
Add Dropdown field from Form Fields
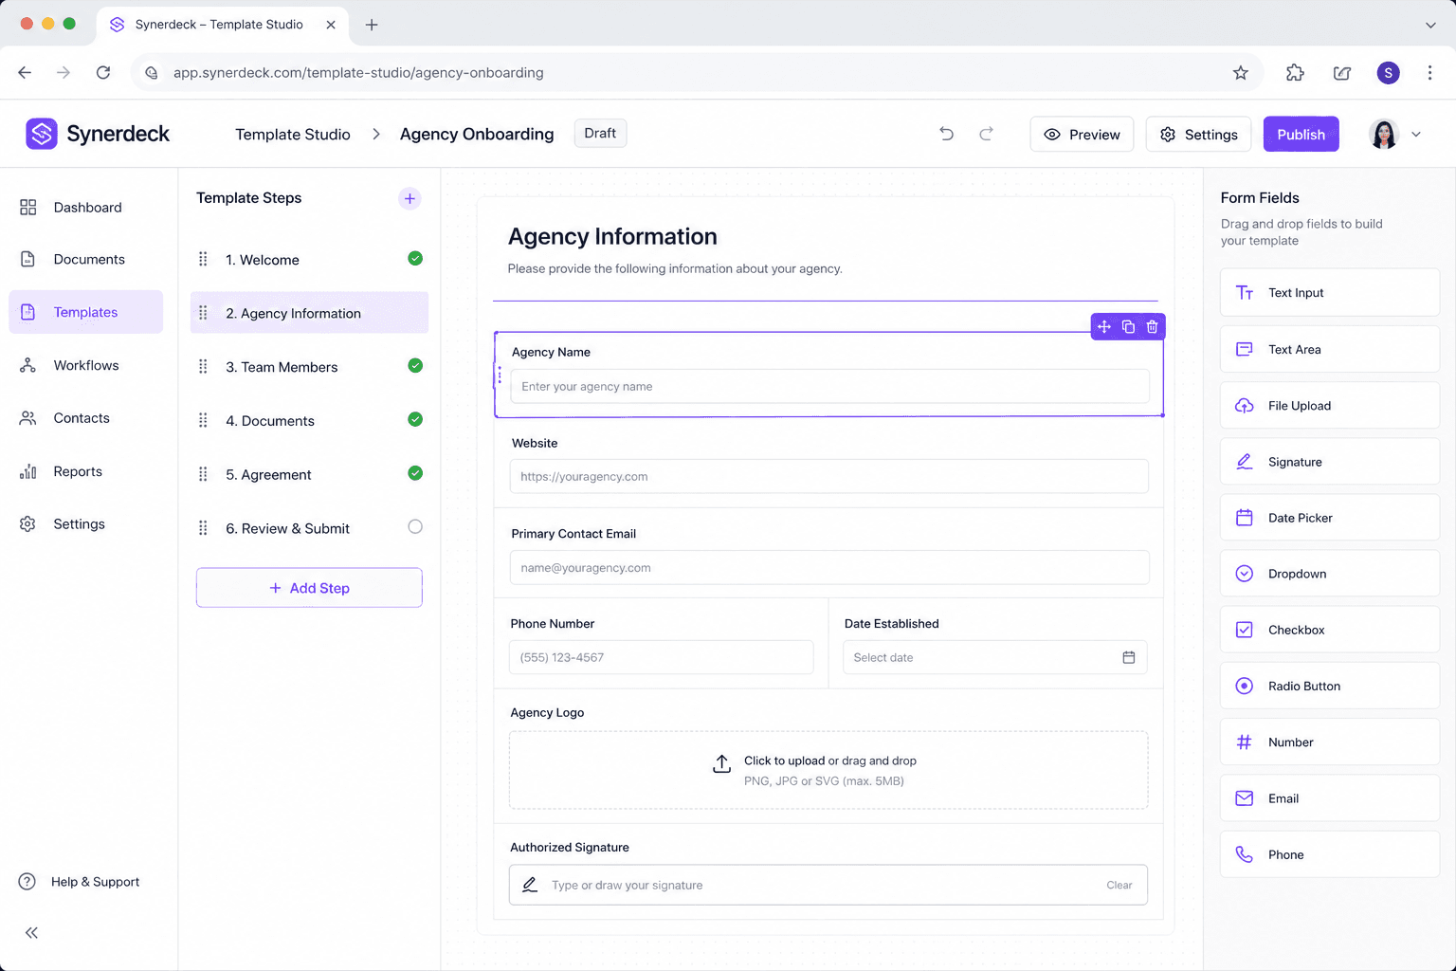1330,574
